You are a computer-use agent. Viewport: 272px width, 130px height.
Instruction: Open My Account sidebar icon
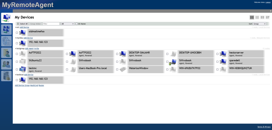[x=6, y=29]
